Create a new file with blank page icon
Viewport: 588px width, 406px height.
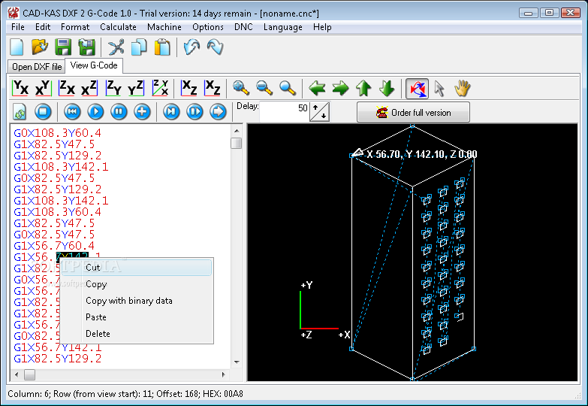point(17,47)
